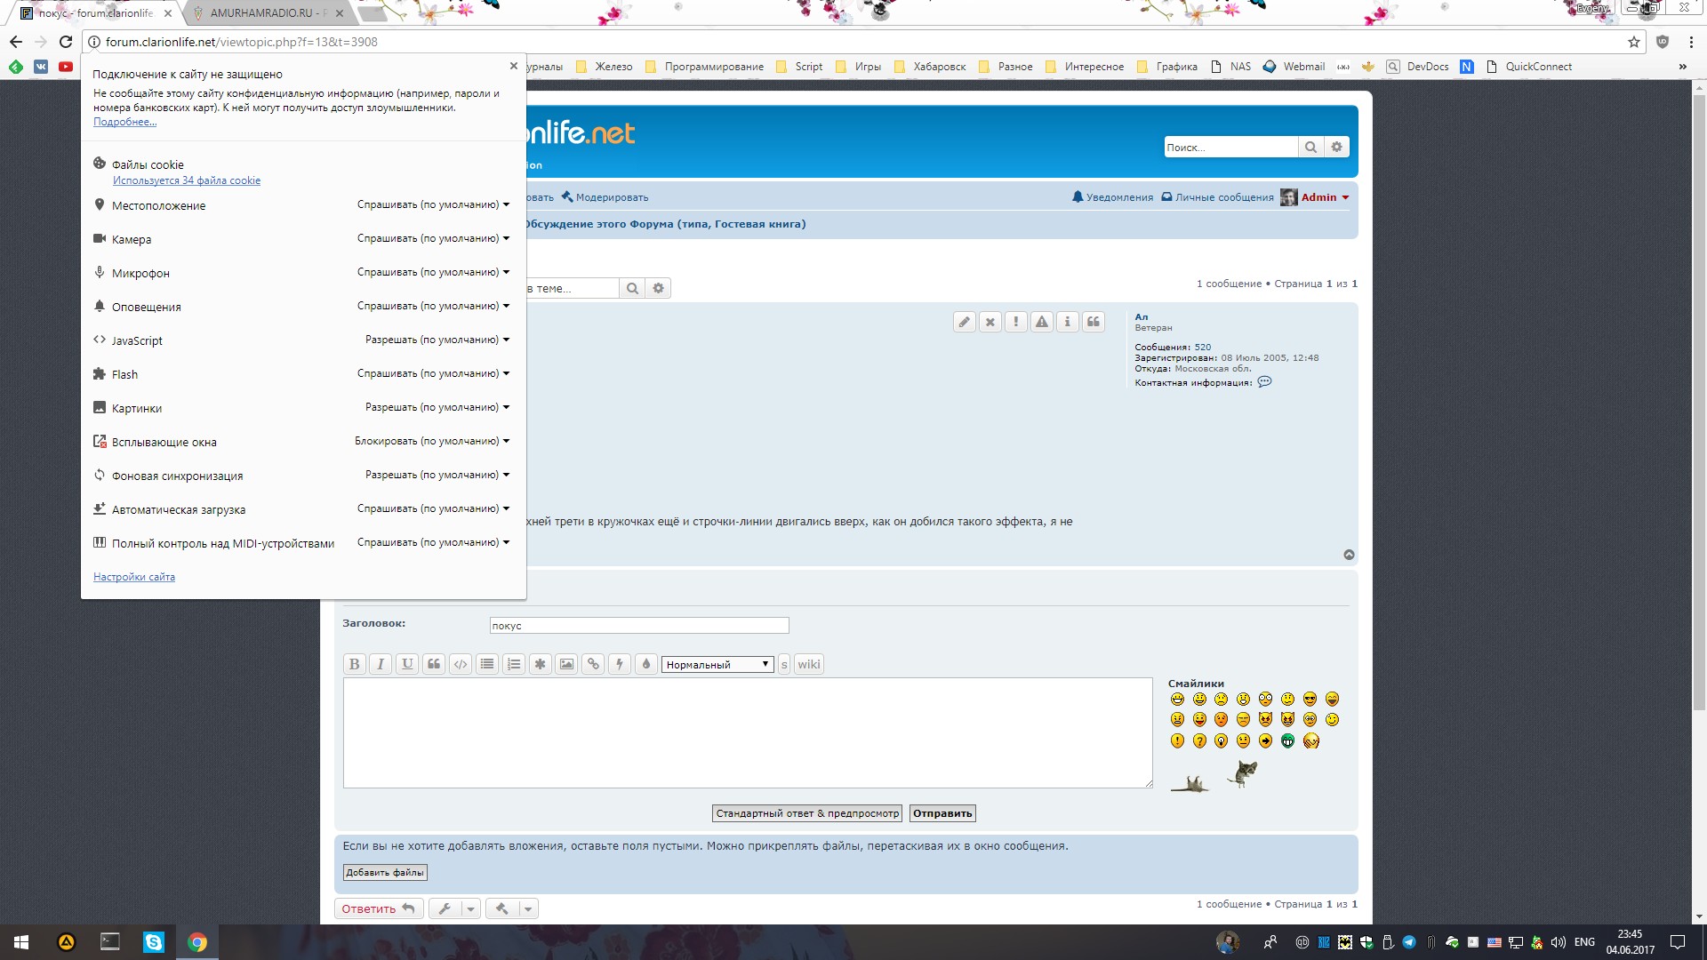Open Skype from the Windows taskbar
Image resolution: width=1707 pixels, height=960 pixels.
point(154,942)
